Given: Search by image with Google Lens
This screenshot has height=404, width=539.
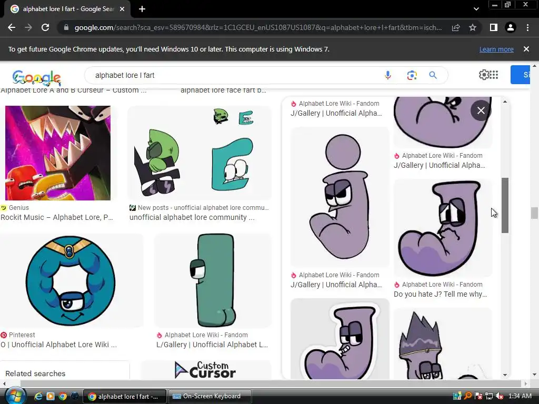Looking at the screenshot, I should (412, 75).
